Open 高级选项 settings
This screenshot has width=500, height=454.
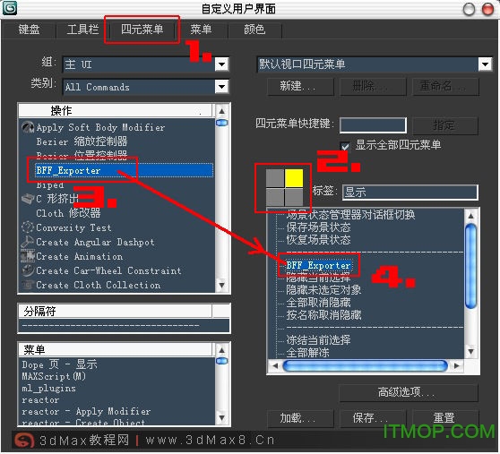coord(409,392)
